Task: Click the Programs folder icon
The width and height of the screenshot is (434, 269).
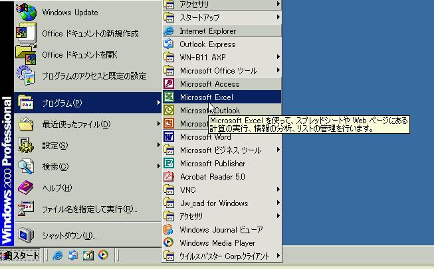Action: click(26, 103)
